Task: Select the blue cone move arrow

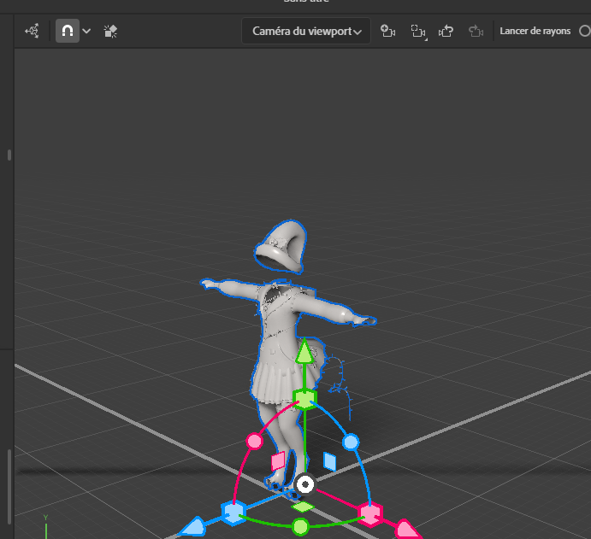Action: 193,528
